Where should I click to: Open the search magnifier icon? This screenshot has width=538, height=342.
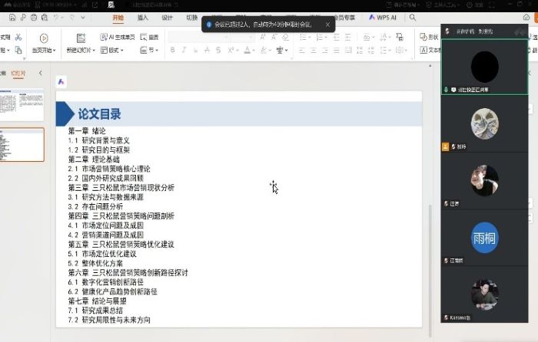(x=413, y=17)
